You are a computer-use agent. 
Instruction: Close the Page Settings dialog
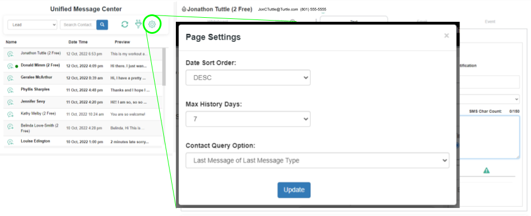click(447, 36)
